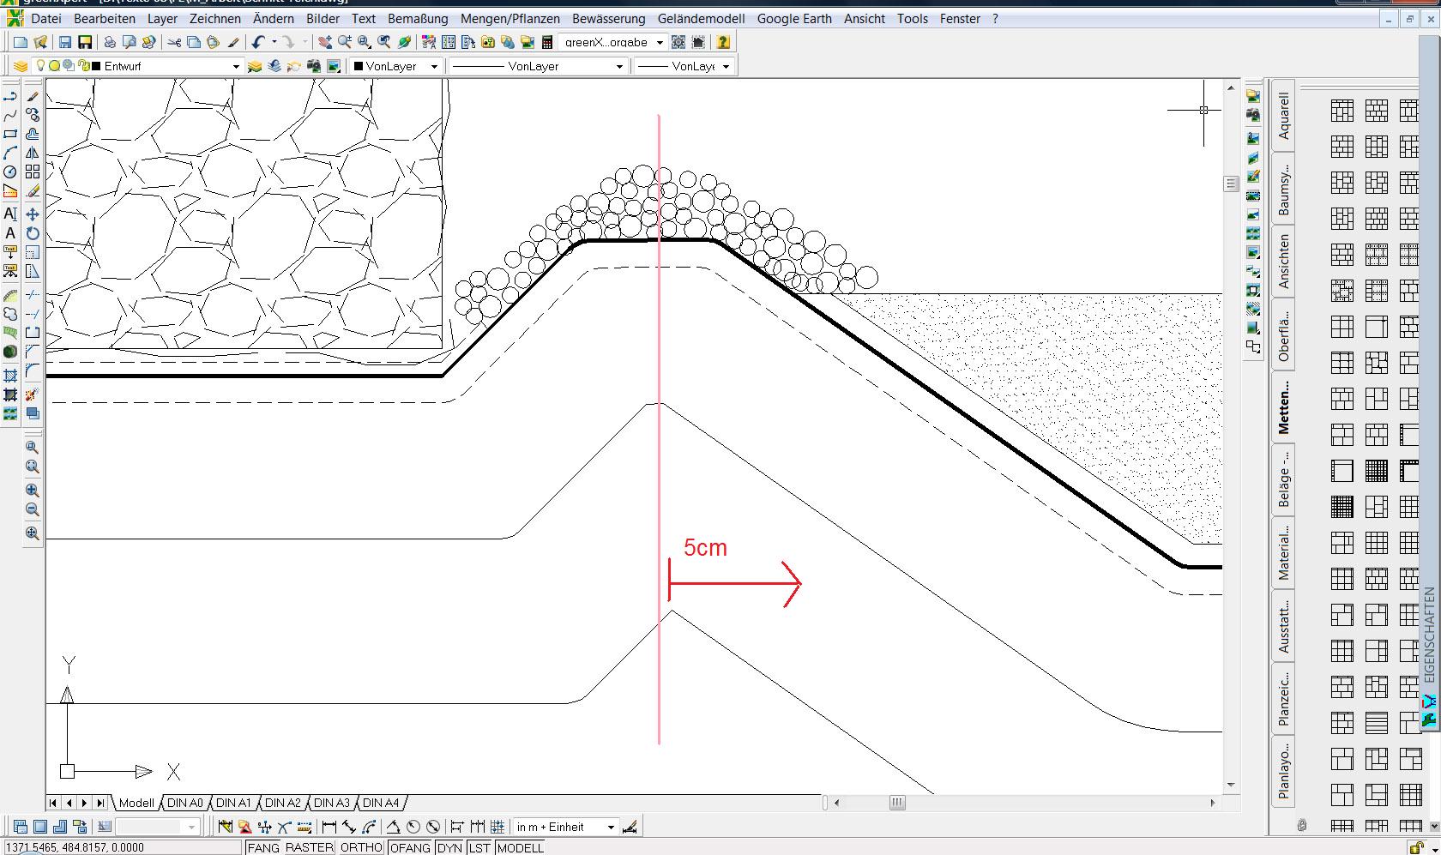1441x855 pixels.
Task: Select the Array grid tool
Action: click(33, 172)
